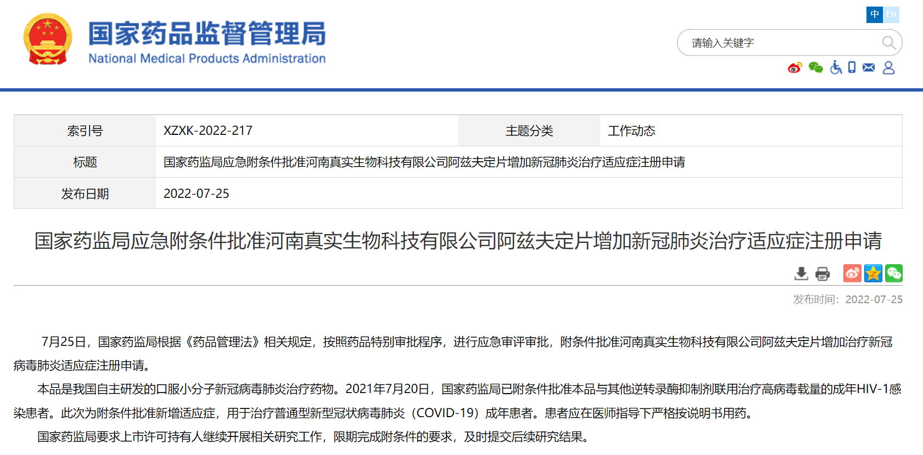Open the accessibility wheelchair icon
The height and width of the screenshot is (455, 923).
836,67
